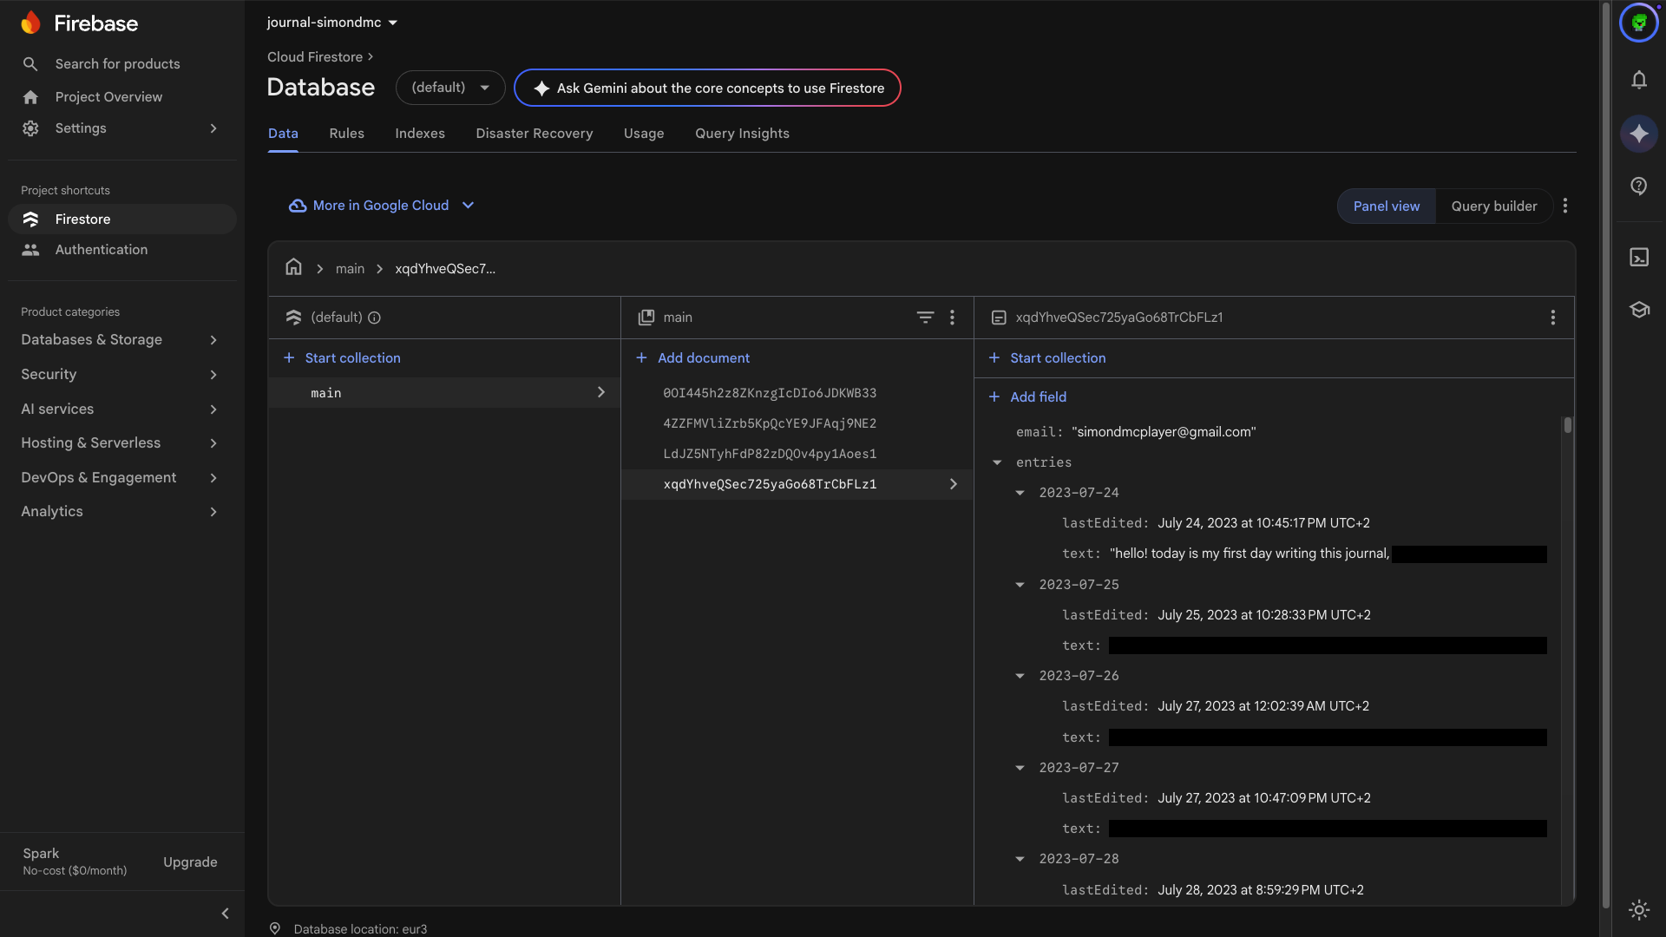The height and width of the screenshot is (937, 1666).
Task: Switch to Query builder view
Action: (x=1493, y=206)
